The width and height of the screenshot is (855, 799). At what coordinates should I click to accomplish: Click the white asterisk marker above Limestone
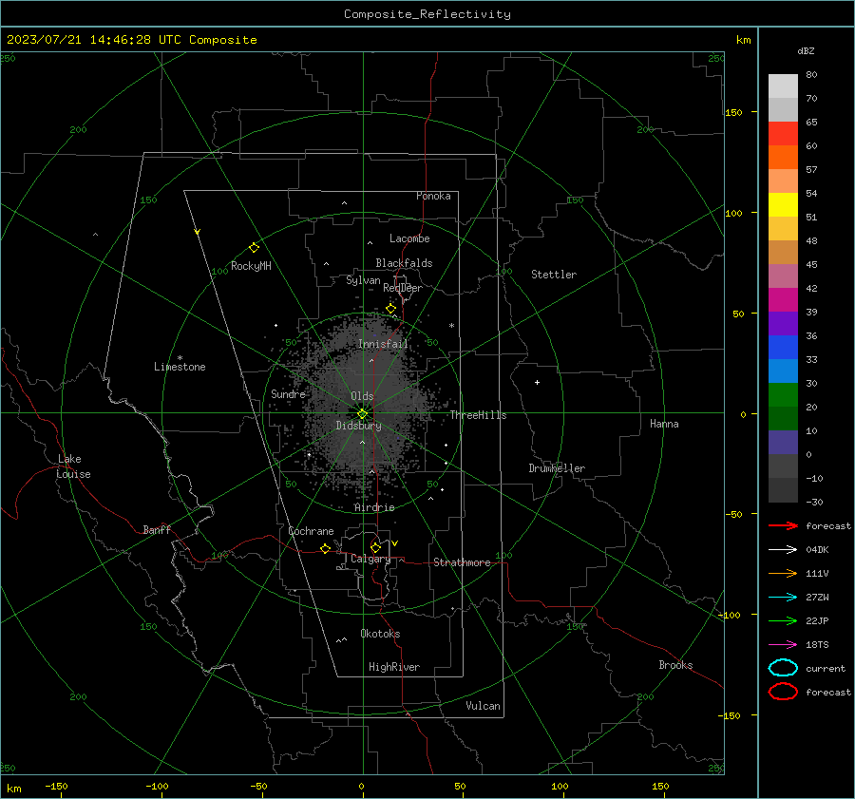180,358
